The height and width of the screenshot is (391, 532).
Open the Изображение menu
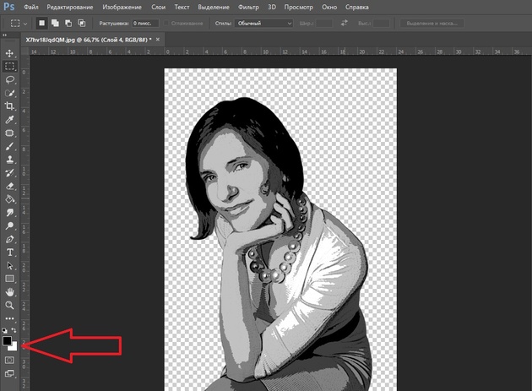122,7
